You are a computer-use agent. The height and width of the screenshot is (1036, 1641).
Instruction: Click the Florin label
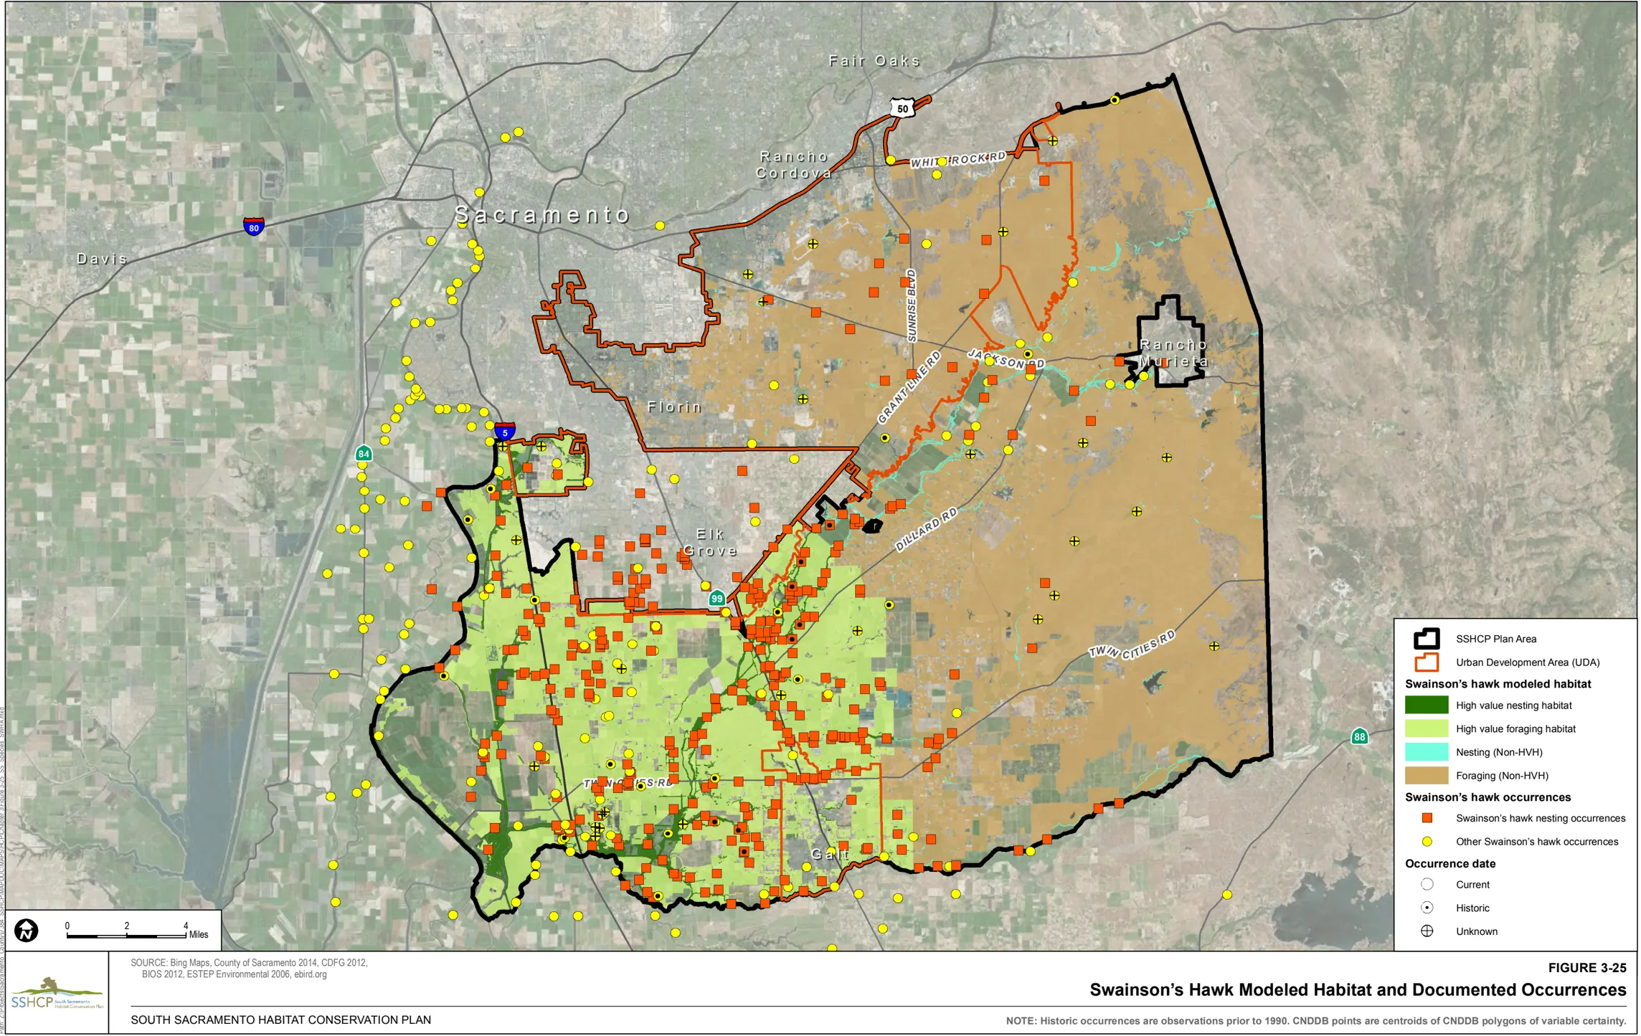[674, 407]
